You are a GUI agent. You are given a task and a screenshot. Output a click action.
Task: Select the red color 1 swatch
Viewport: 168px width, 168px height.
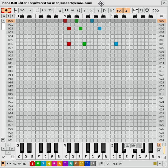click(32, 164)
